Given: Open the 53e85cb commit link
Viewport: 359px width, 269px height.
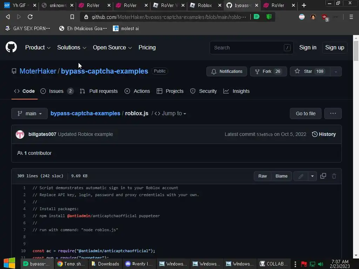Looking at the screenshot, I should [264, 134].
